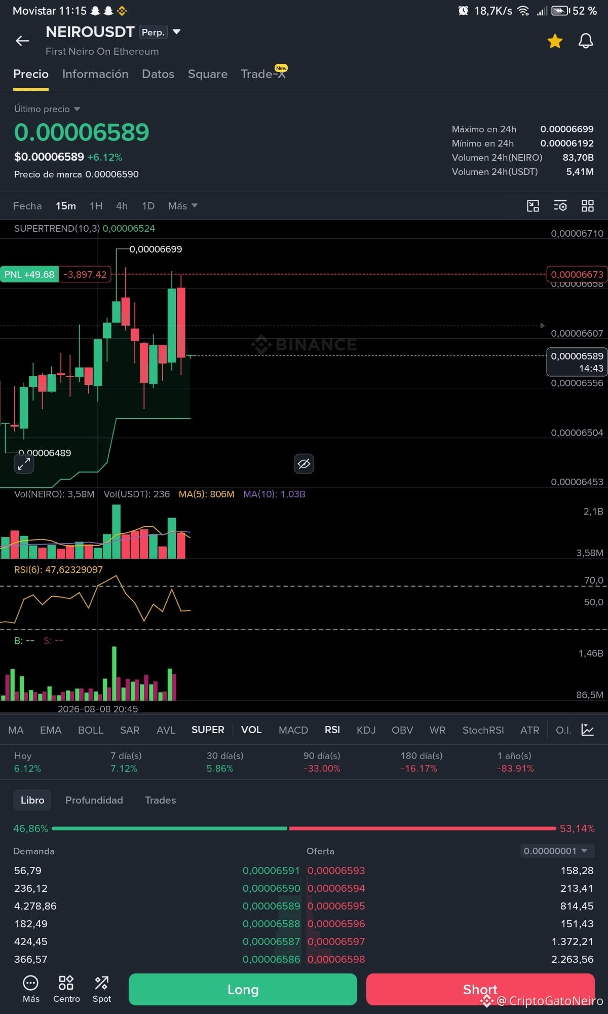This screenshot has width=608, height=1014.
Task: Open chart indicator settings icon
Action: (560, 206)
